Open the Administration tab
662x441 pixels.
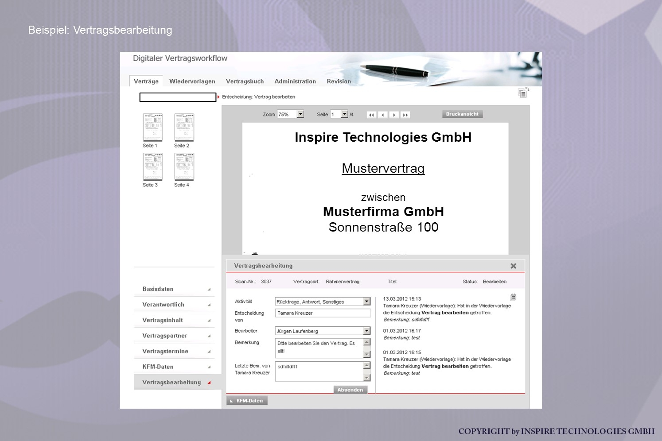295,81
